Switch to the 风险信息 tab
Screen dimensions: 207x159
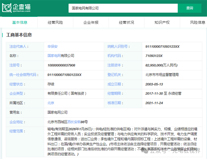coord(197,22)
